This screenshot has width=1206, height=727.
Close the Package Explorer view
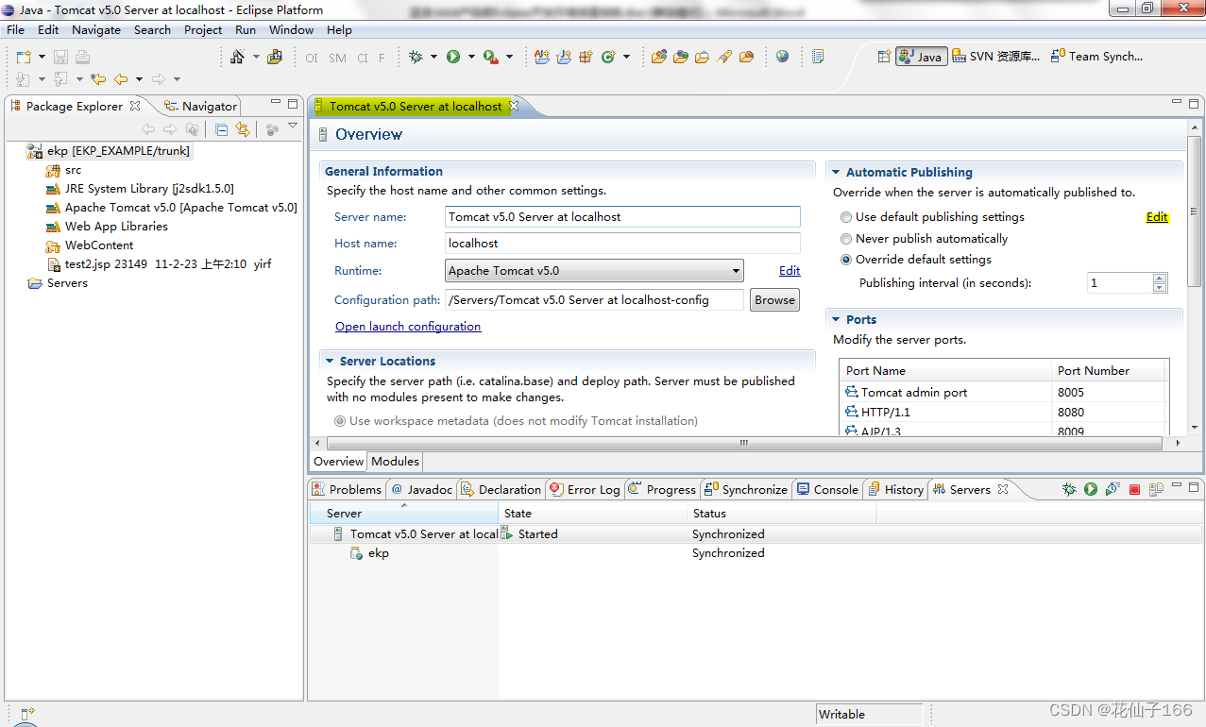pos(135,106)
